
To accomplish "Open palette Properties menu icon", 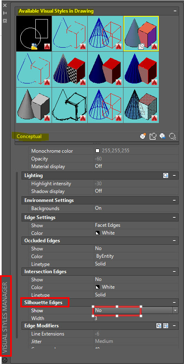I will pos(5,21).
